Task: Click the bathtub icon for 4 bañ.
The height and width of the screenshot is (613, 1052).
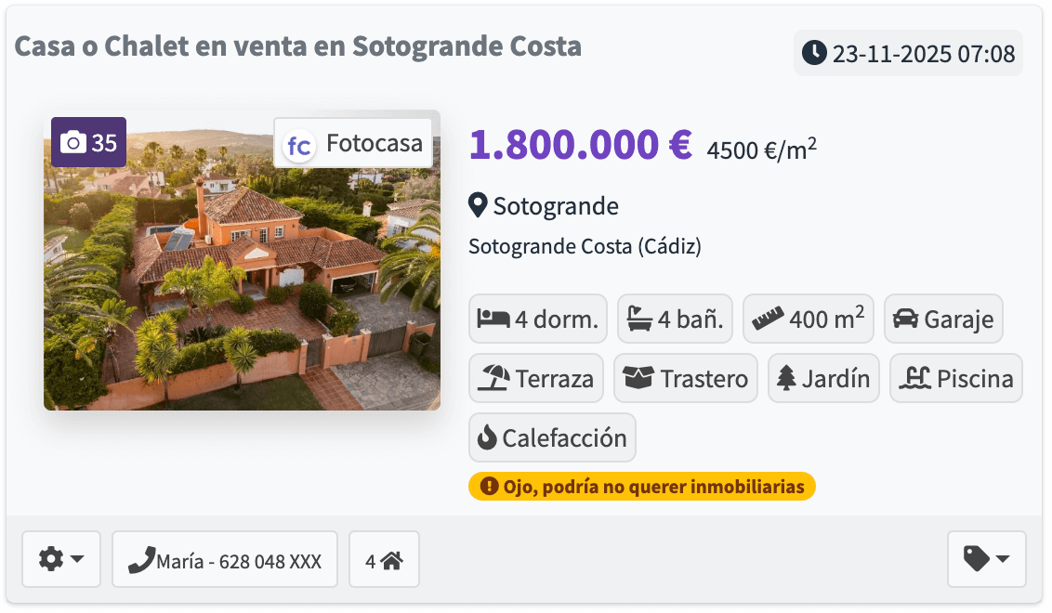Action: pos(639,320)
